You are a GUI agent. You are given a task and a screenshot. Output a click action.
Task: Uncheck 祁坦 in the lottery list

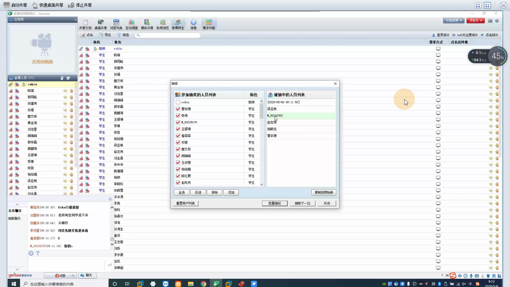coord(178,142)
